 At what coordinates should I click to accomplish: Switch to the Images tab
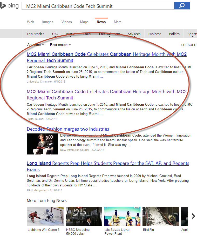48,22
